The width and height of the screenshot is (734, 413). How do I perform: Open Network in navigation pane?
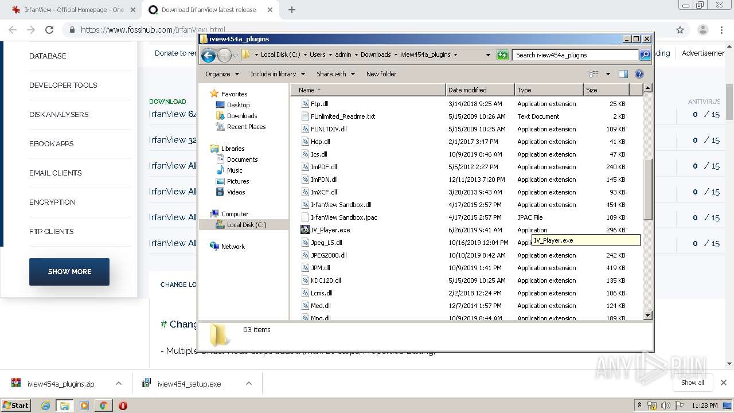[x=233, y=247]
